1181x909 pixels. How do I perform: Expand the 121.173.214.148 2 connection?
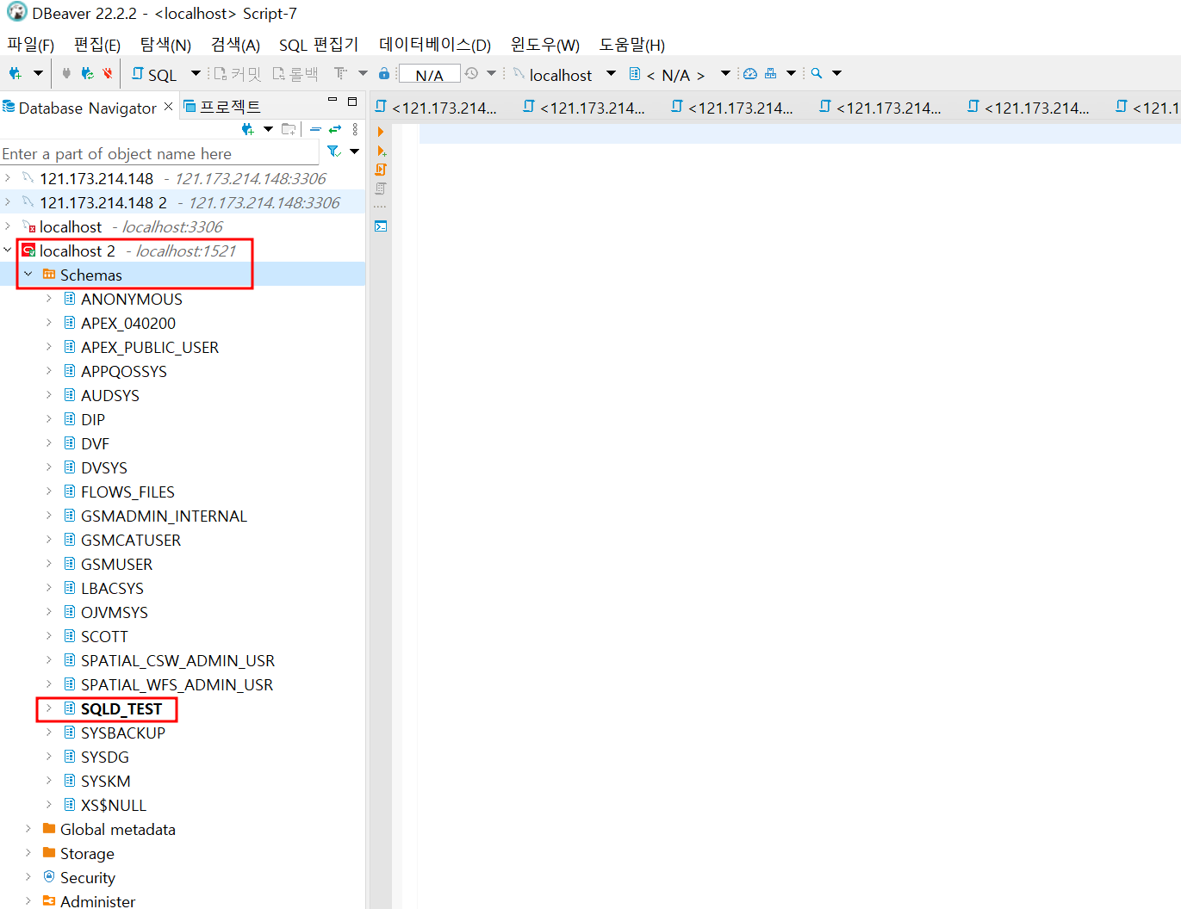coord(8,202)
